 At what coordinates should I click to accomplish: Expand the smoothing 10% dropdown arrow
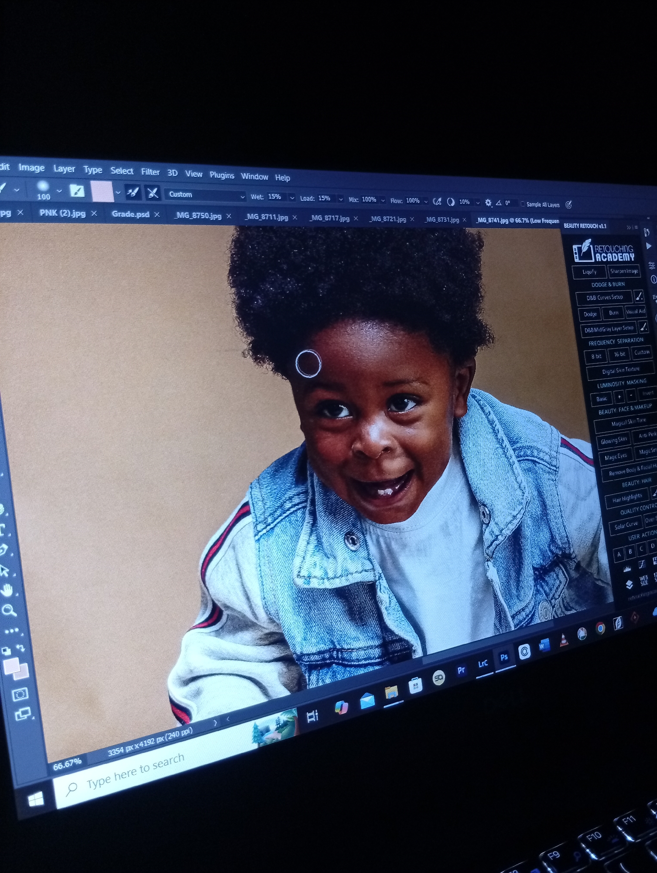(477, 203)
